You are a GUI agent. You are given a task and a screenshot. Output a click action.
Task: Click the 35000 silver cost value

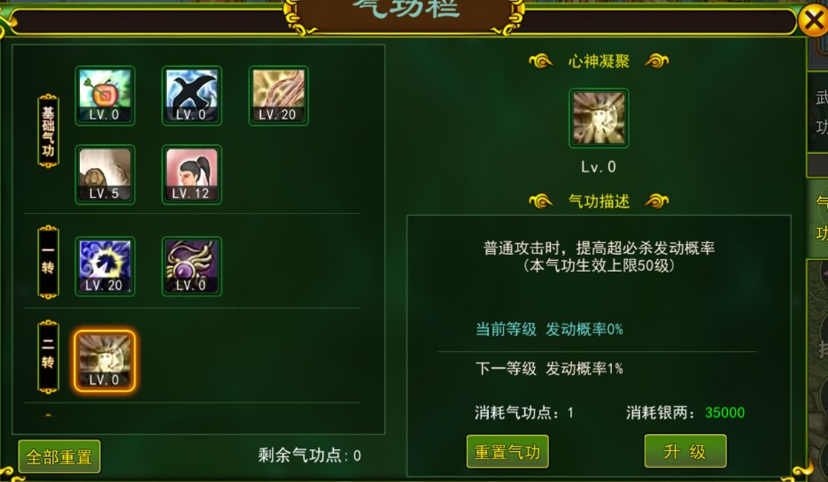(724, 412)
